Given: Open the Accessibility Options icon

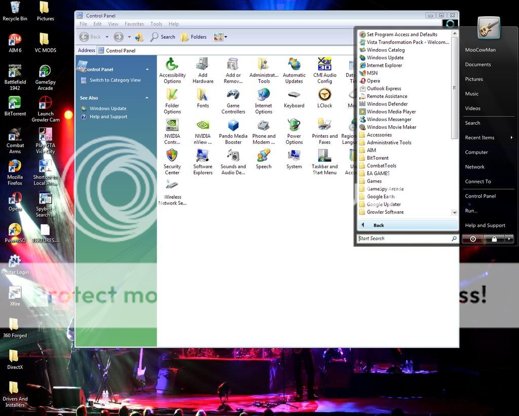Looking at the screenshot, I should click(172, 66).
